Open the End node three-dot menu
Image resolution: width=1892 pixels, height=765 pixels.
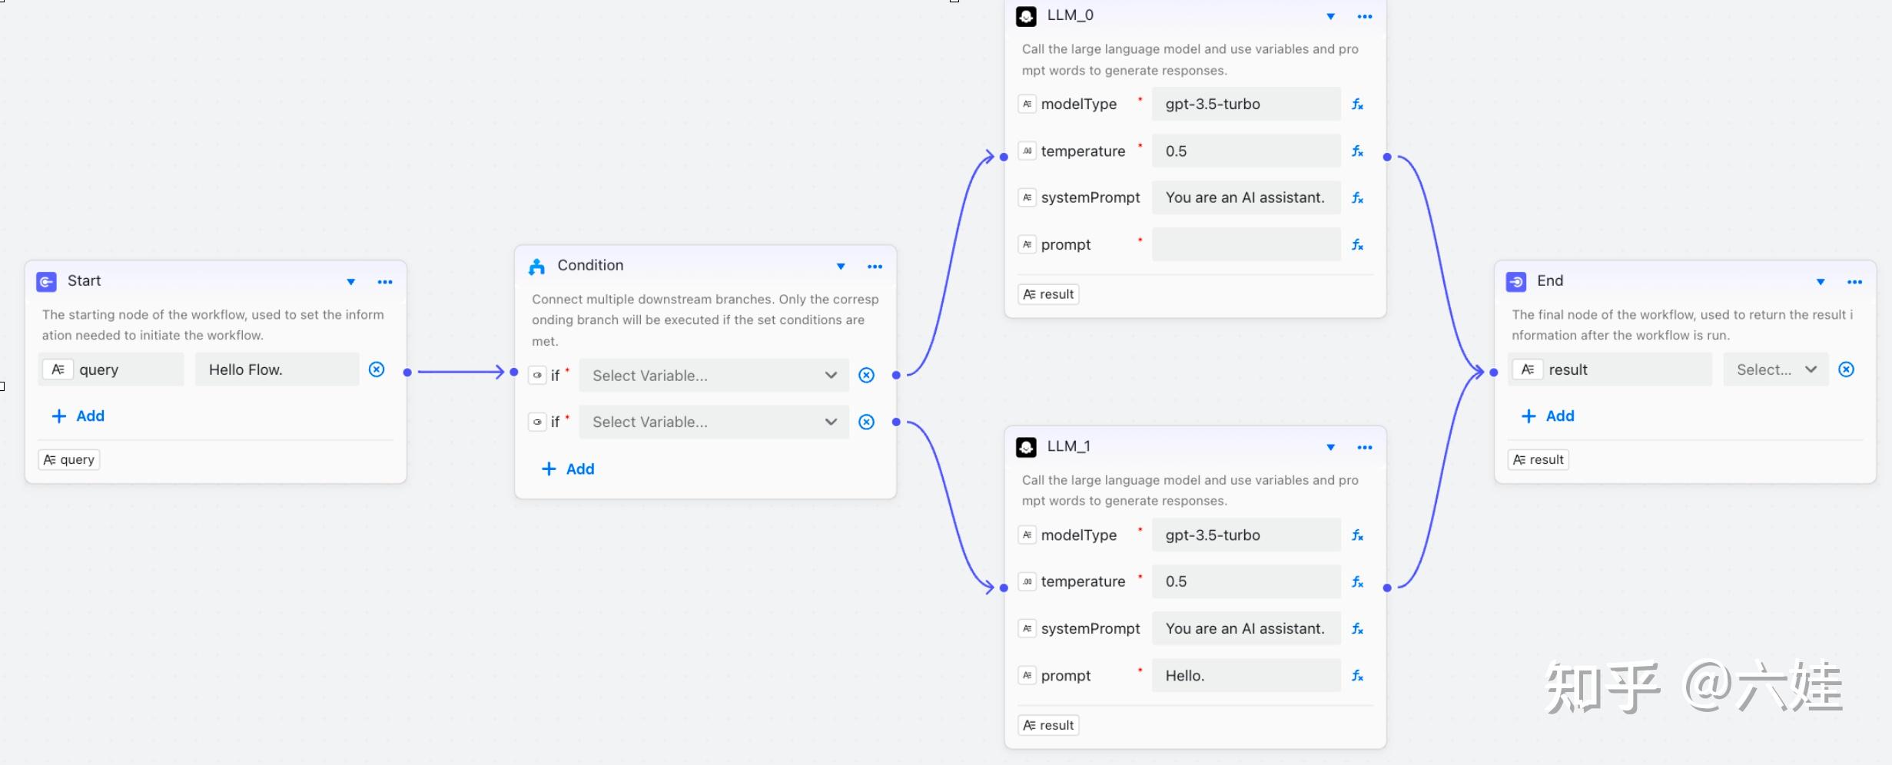coord(1854,282)
